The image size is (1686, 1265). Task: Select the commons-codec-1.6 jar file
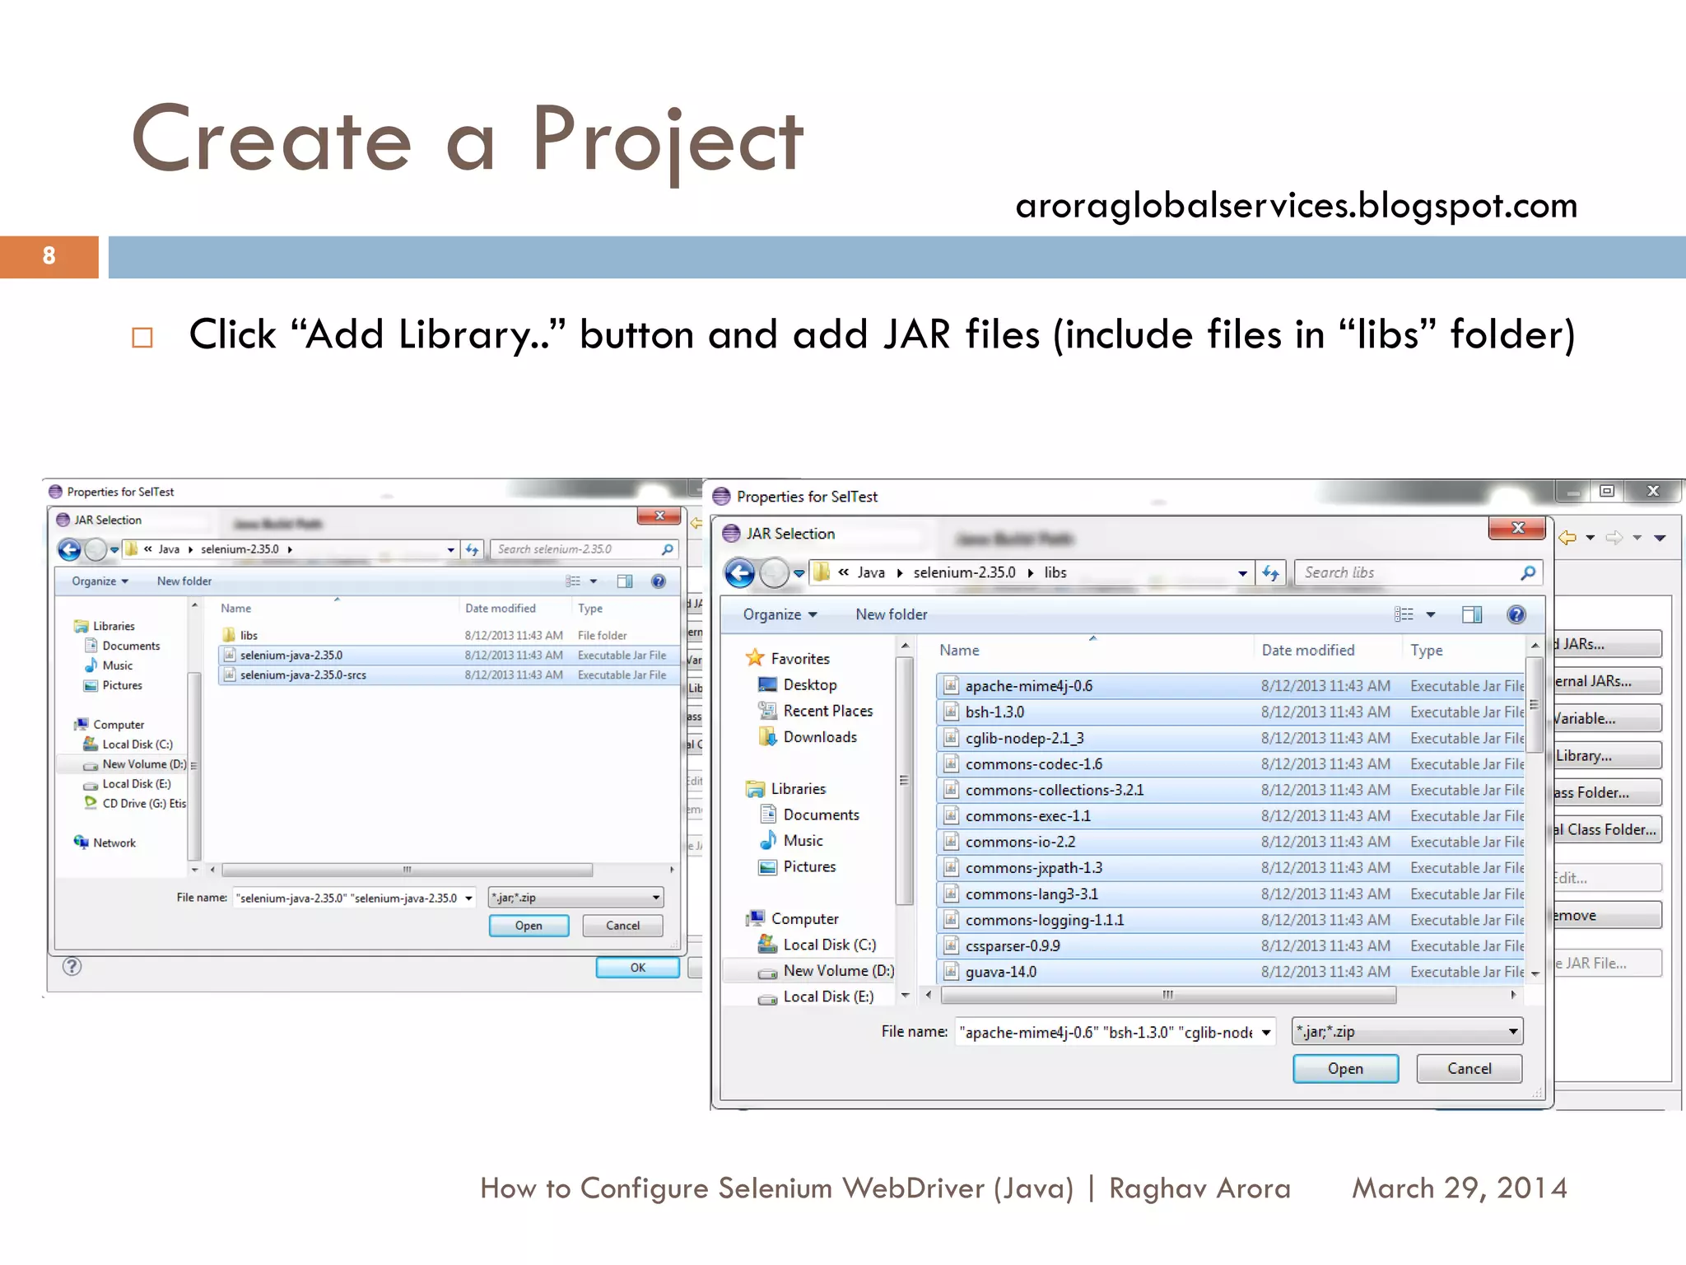coord(1231,764)
